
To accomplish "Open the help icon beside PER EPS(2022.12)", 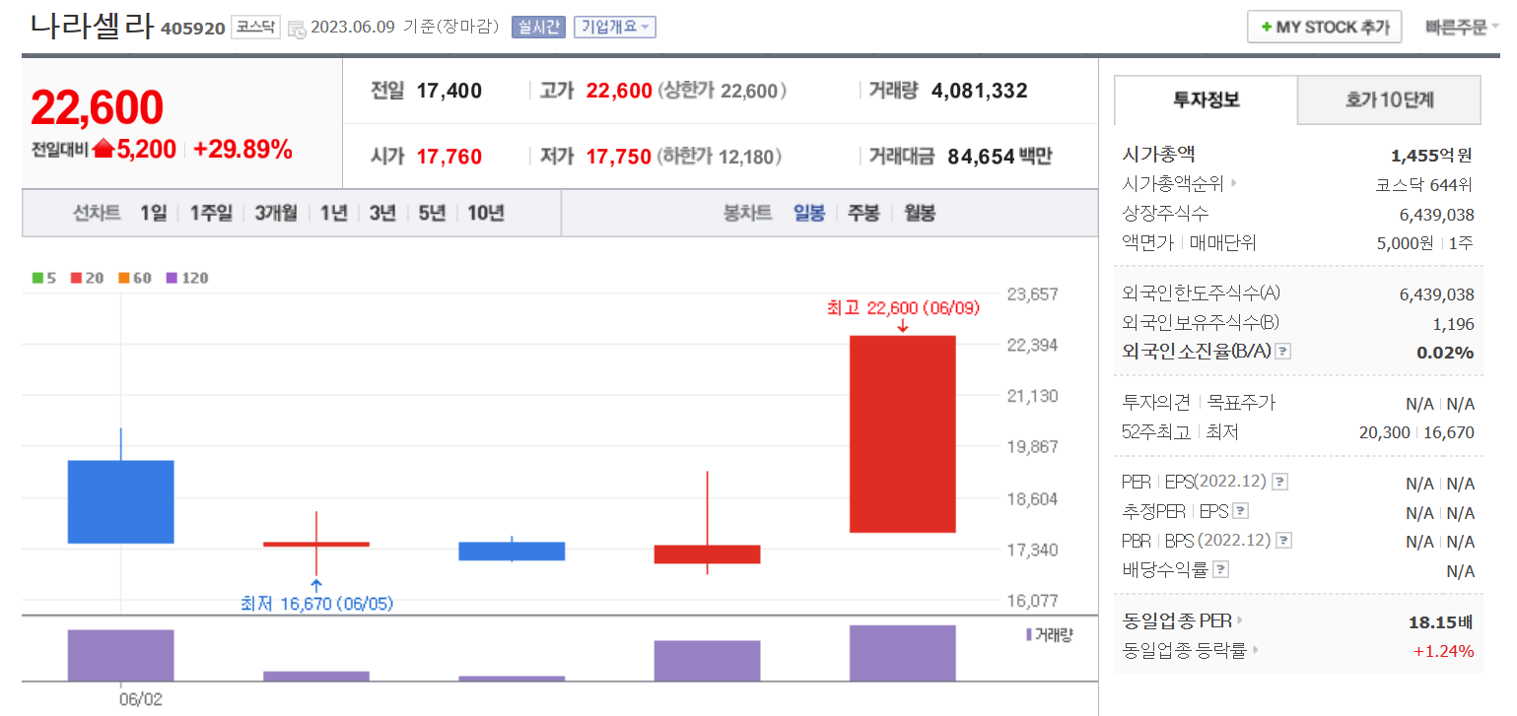I will [1279, 483].
